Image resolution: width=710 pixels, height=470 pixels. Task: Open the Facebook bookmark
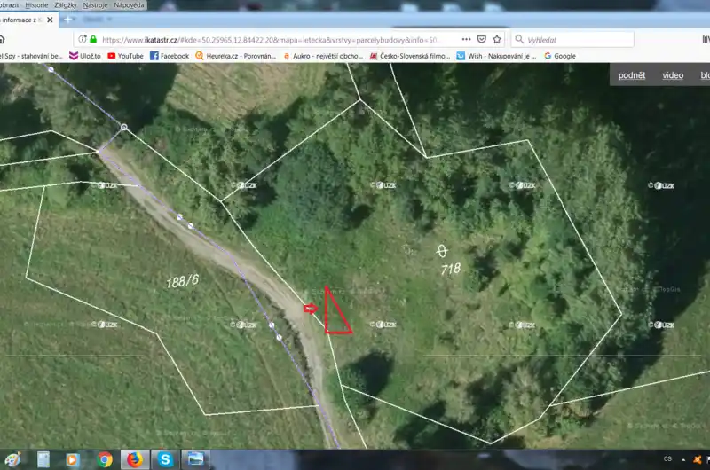click(x=170, y=56)
